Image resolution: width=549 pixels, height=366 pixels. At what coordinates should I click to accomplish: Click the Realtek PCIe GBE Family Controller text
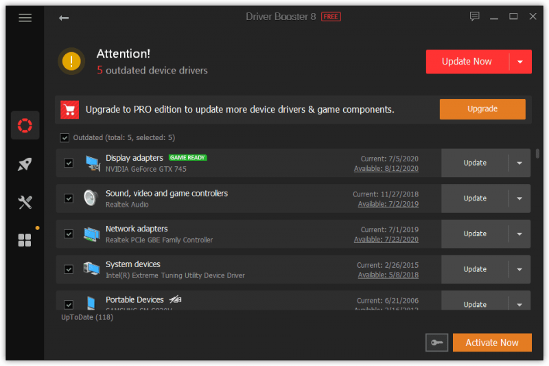pyautogui.click(x=159, y=240)
